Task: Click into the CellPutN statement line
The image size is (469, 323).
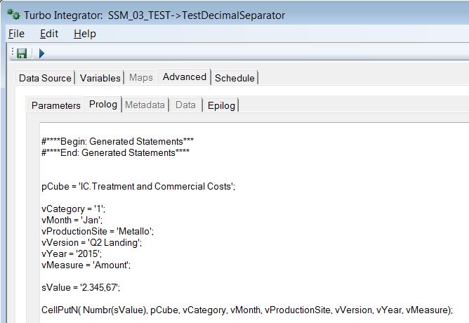Action: (x=247, y=308)
